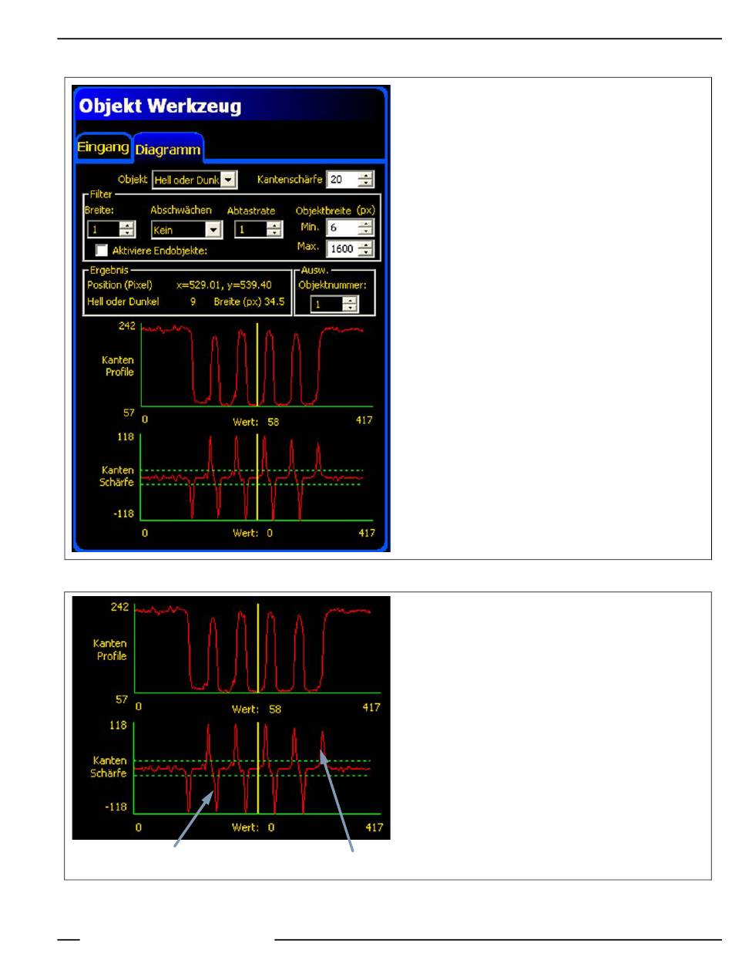This screenshot has width=732, height=967.
Task: Click the Max. field showing 1600
Action: (x=342, y=249)
